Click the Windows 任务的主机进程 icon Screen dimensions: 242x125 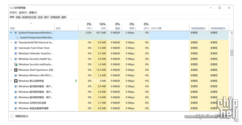click(x=16, y=103)
